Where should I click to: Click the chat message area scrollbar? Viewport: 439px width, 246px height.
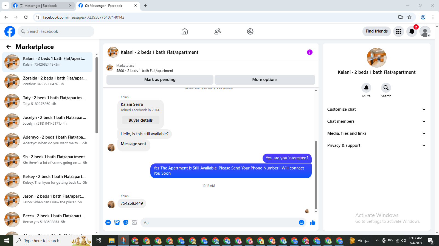[316, 175]
